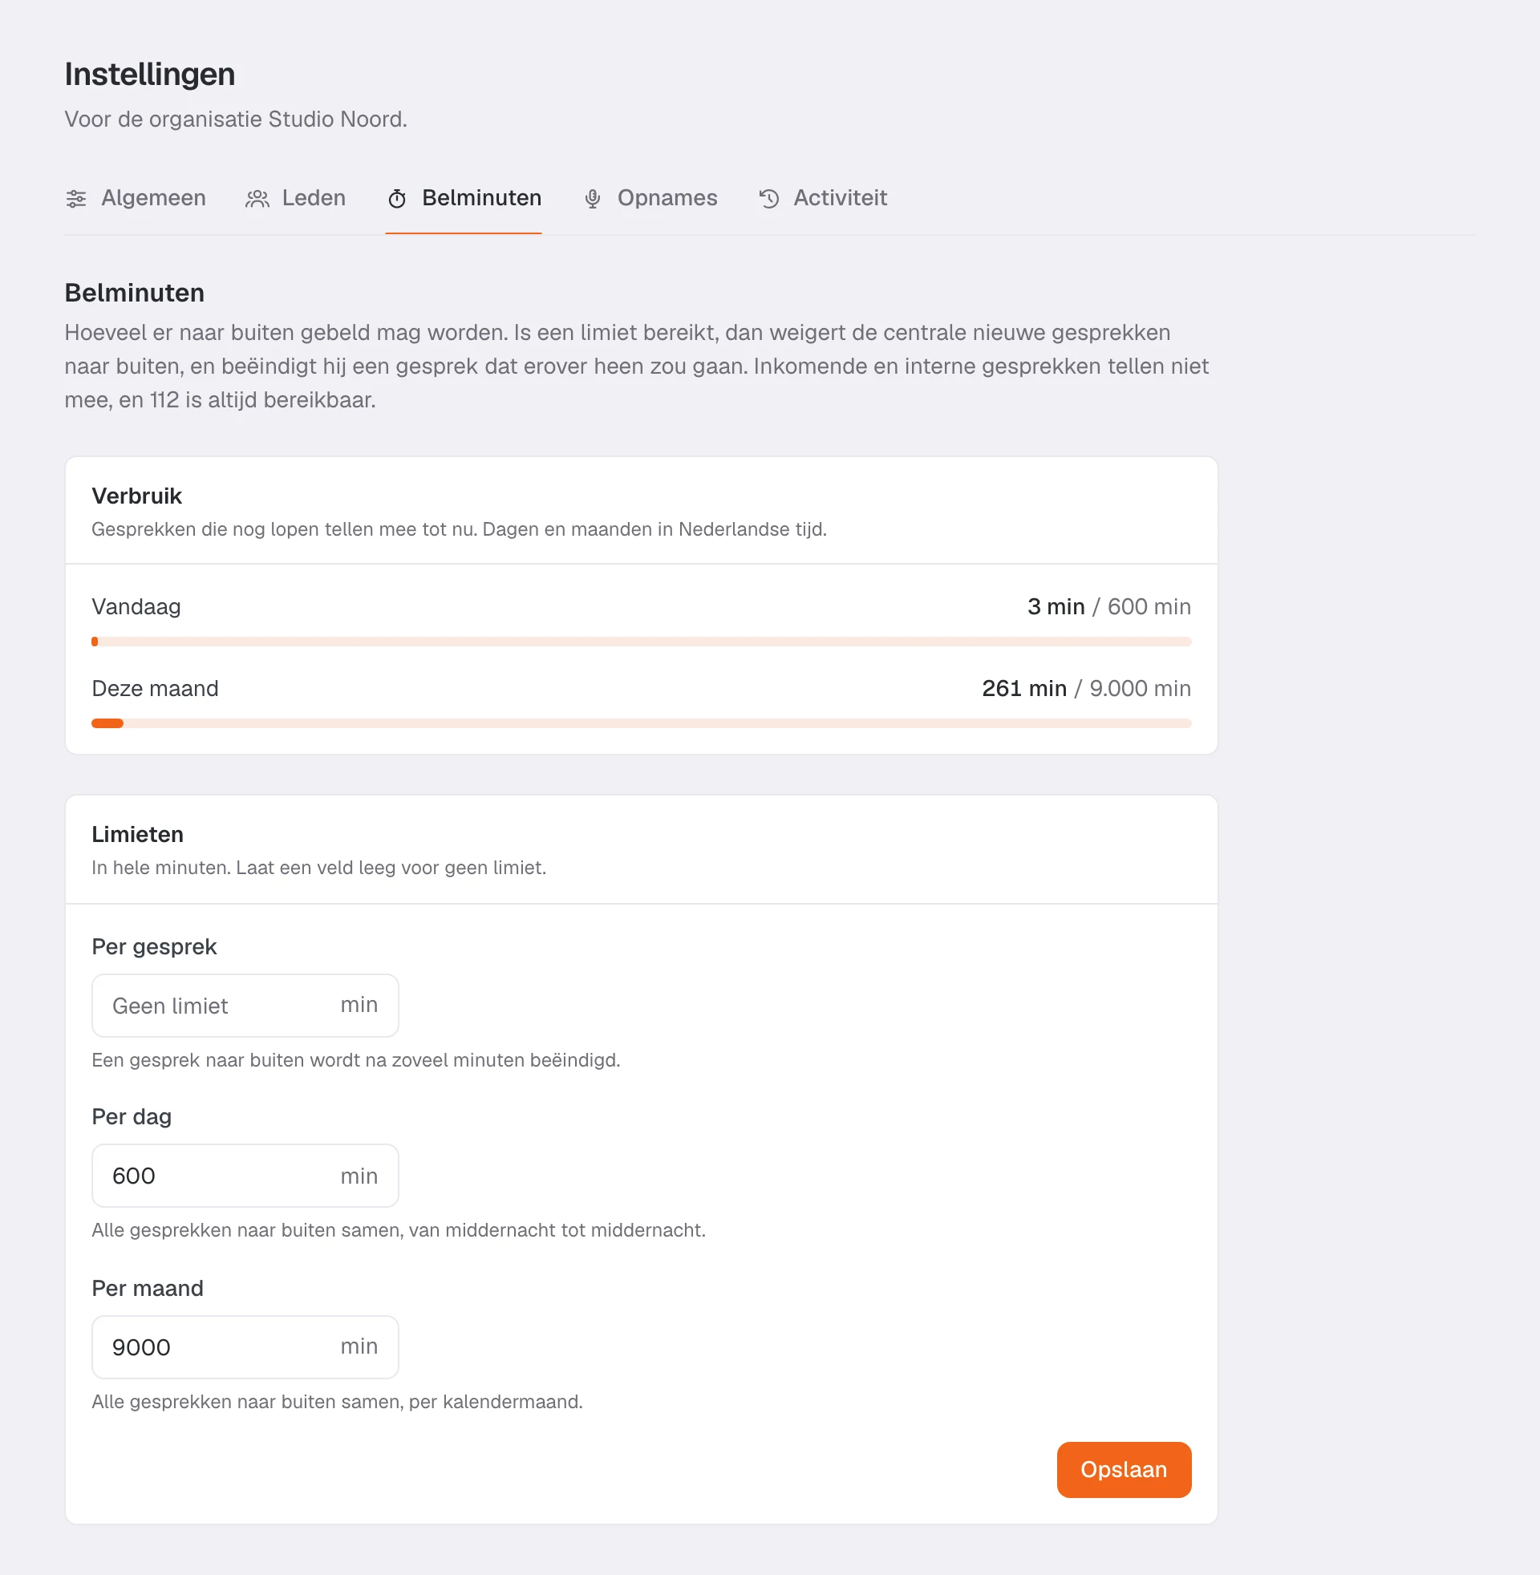The image size is (1540, 1575).
Task: Focus the Per gesprek limit field
Action: (x=245, y=1005)
